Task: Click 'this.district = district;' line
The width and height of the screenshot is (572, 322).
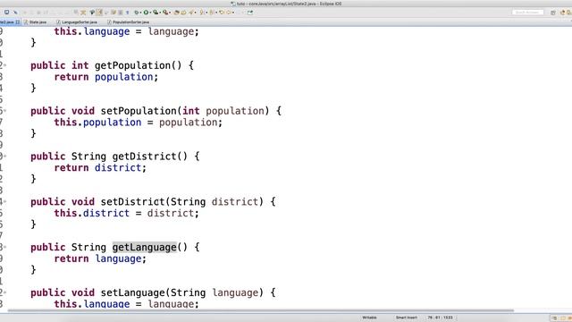Action: (126, 213)
